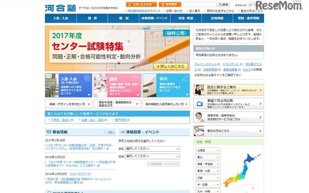Open the 校舎・教室 navigation tab

pyautogui.click(x=186, y=18)
